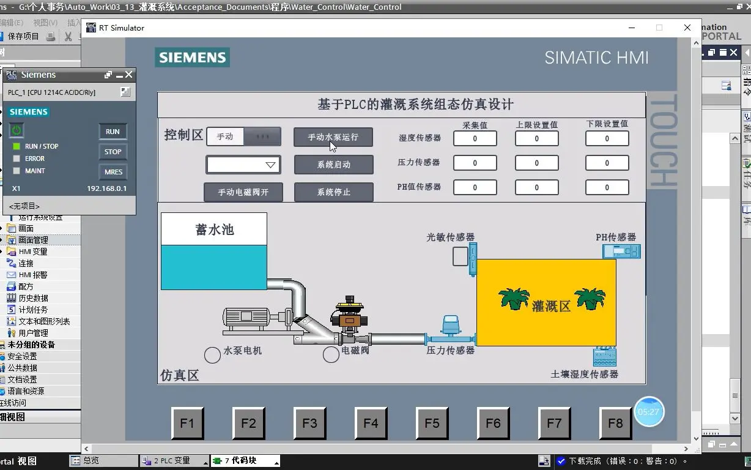
Task: Expand the 画面管理 tree node arrow
Action: pyautogui.click(x=2, y=240)
